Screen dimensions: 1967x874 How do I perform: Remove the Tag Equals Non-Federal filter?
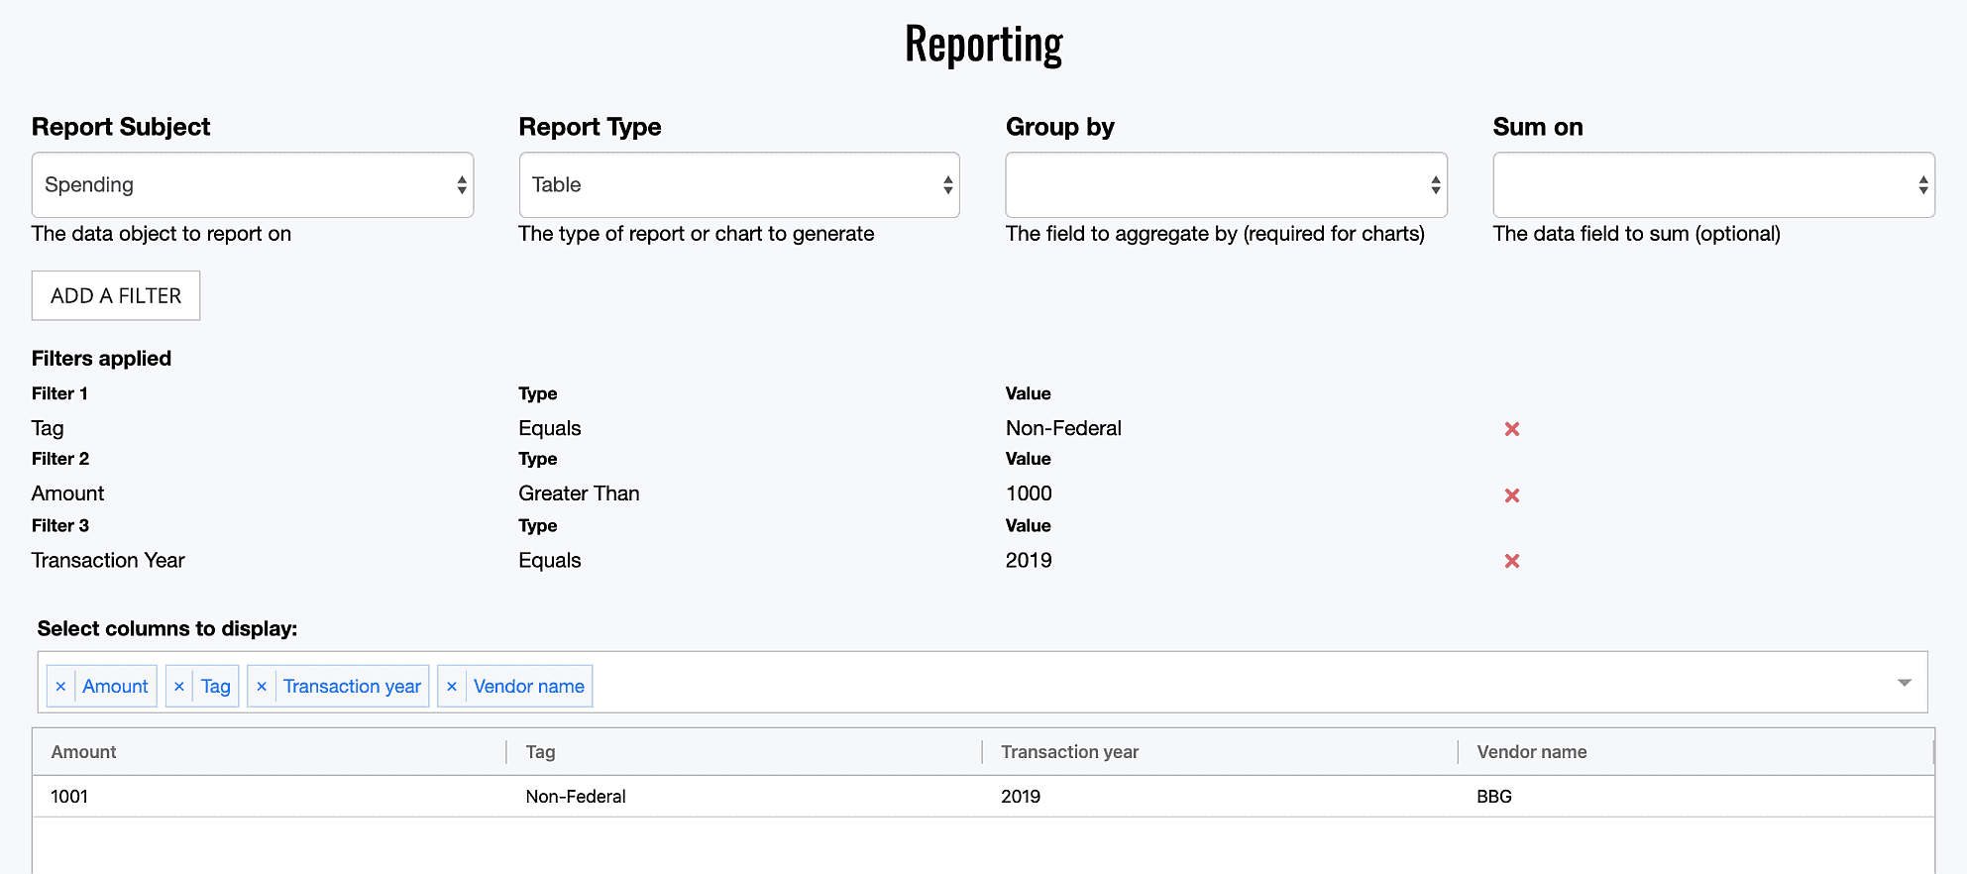click(1512, 429)
